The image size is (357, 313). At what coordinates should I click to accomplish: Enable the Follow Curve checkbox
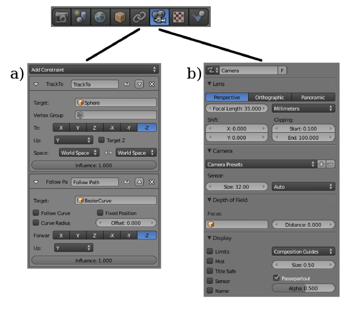click(36, 213)
